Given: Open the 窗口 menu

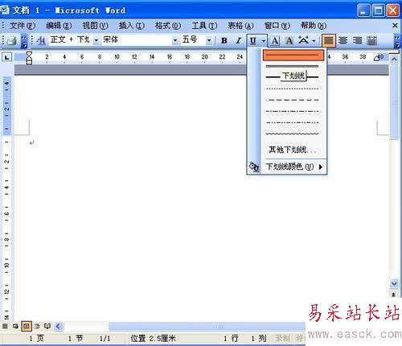Looking at the screenshot, I should pyautogui.click(x=277, y=26).
